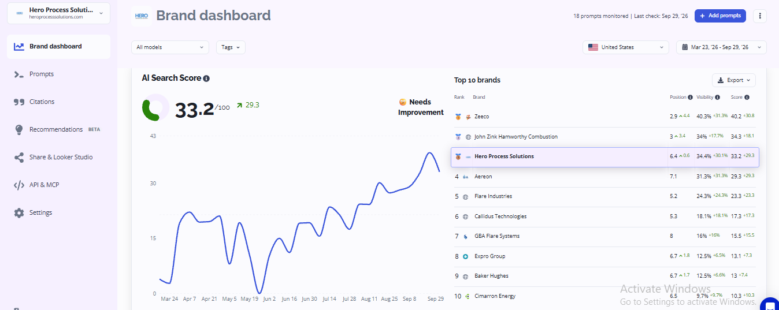The image size is (779, 310).
Task: Click the Position column info icon
Action: click(x=690, y=98)
